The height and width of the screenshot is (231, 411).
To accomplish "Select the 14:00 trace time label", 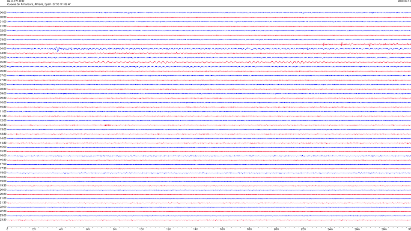I will pos(3,139).
